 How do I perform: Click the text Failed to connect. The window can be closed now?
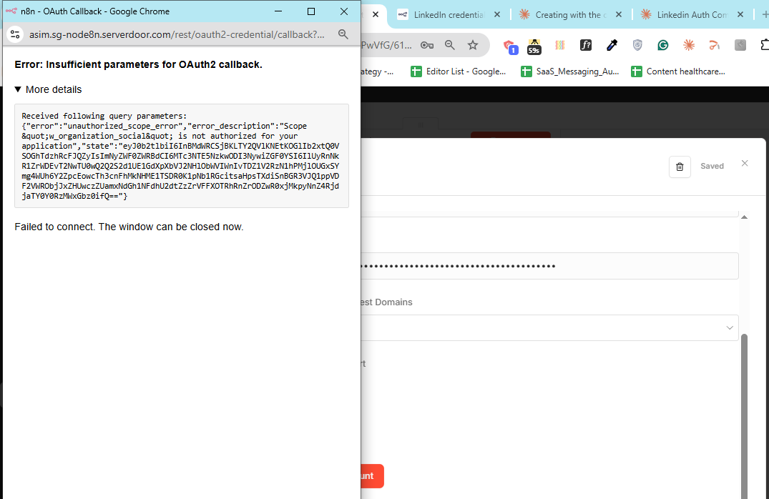pyautogui.click(x=129, y=227)
